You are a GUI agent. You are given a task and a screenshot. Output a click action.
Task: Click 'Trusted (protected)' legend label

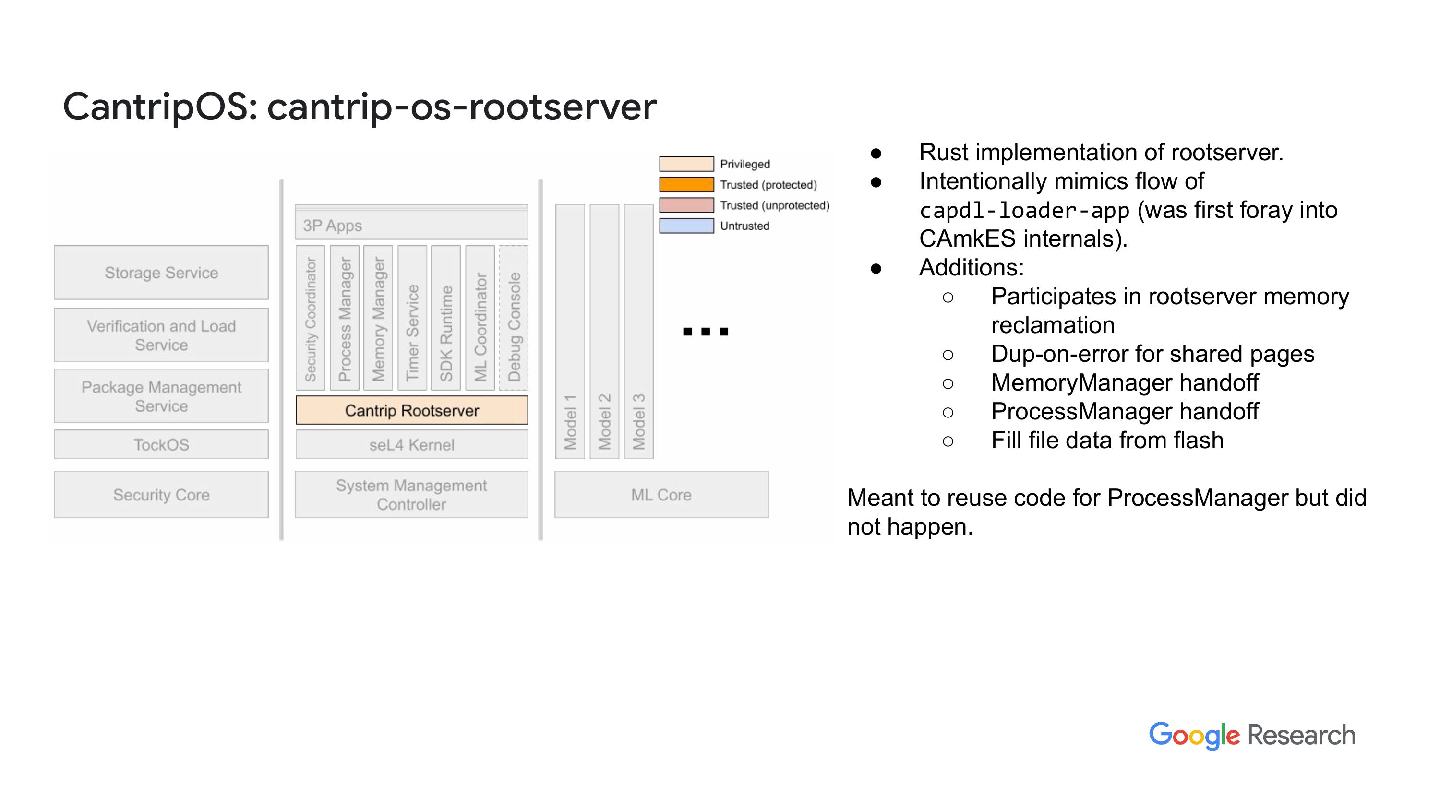[x=768, y=185]
